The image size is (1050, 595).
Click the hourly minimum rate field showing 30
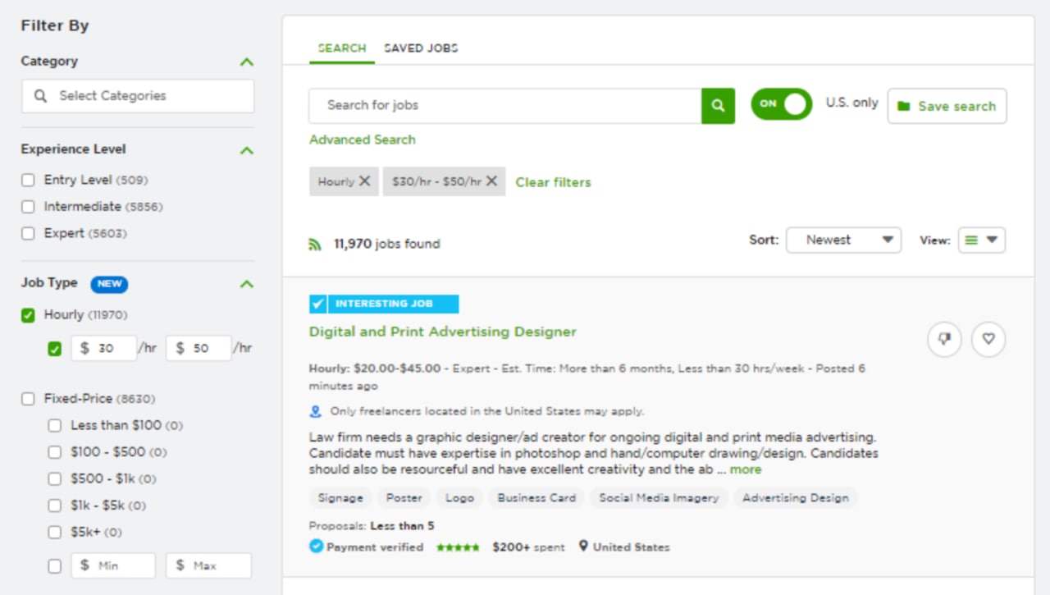click(104, 349)
